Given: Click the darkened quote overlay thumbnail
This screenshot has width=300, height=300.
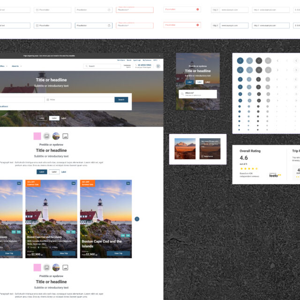Looking at the screenshot, I should [210, 149].
